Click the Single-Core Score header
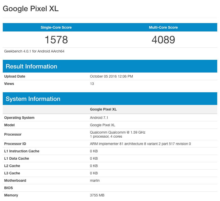 coord(56,27)
